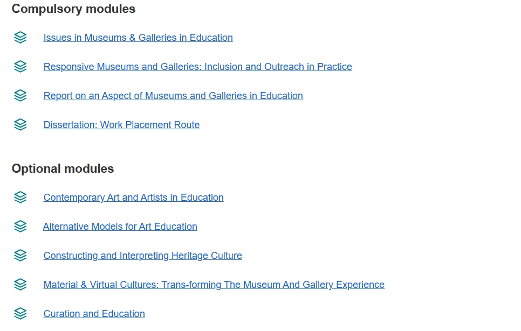The height and width of the screenshot is (331, 521).
Task: Open Contemporary Art and Artists in Education link
Action: [134, 198]
